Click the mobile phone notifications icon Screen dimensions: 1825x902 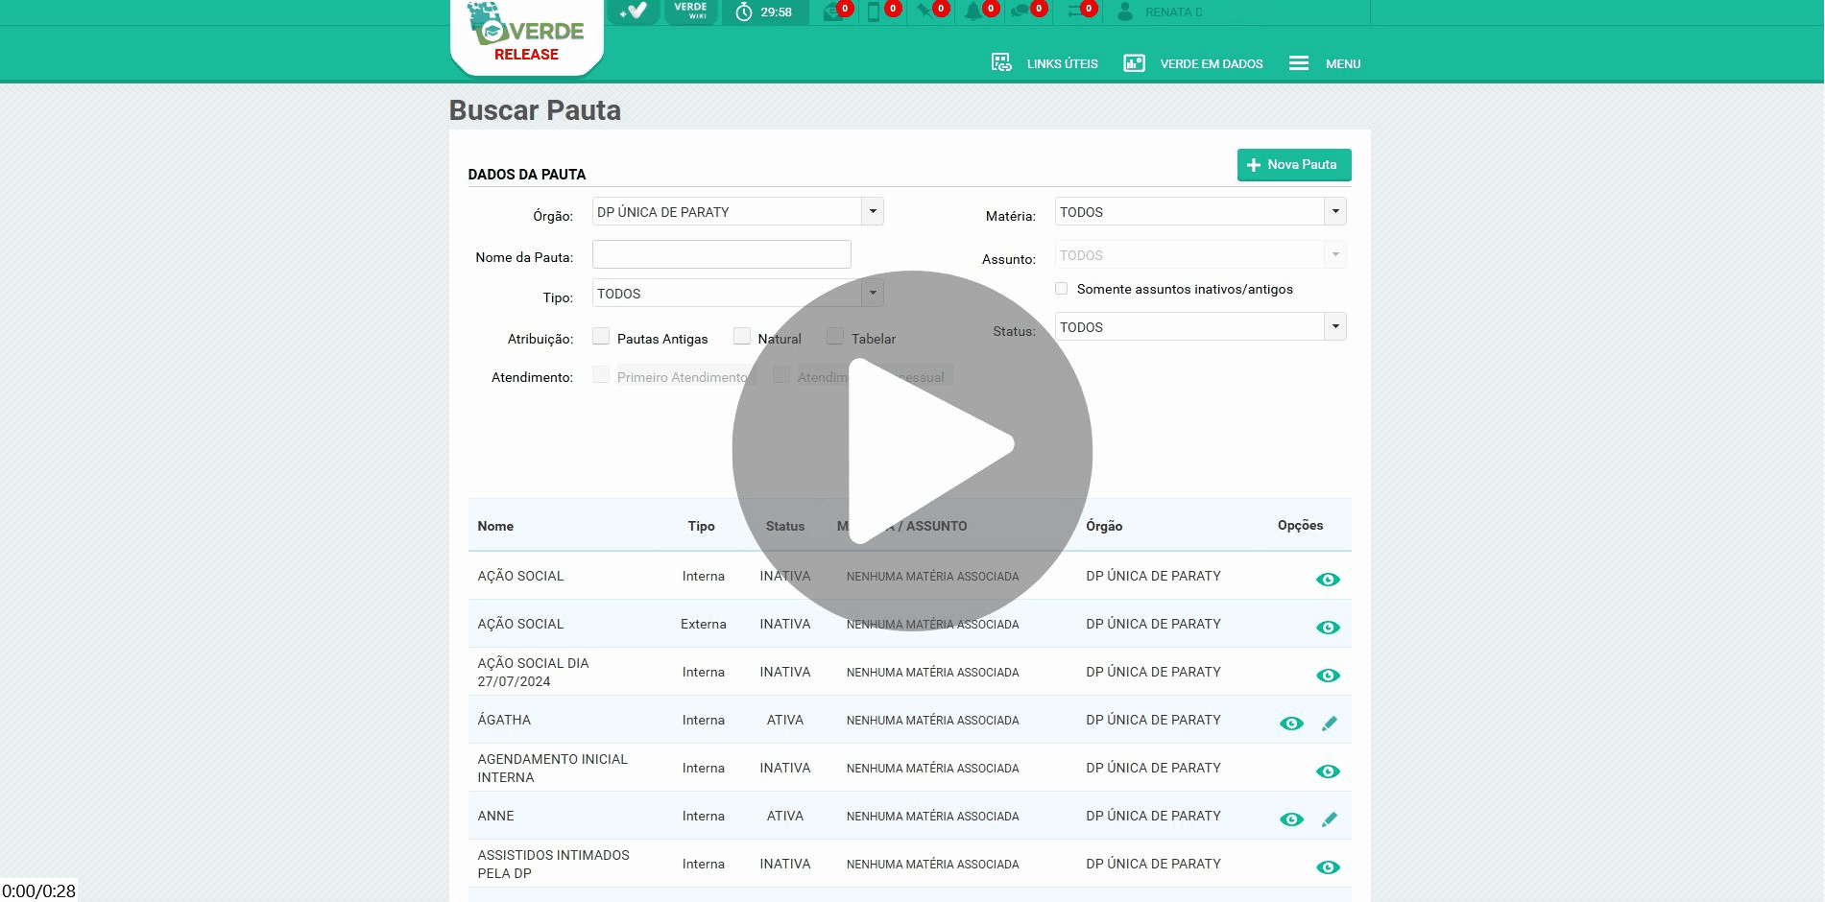pos(874,12)
